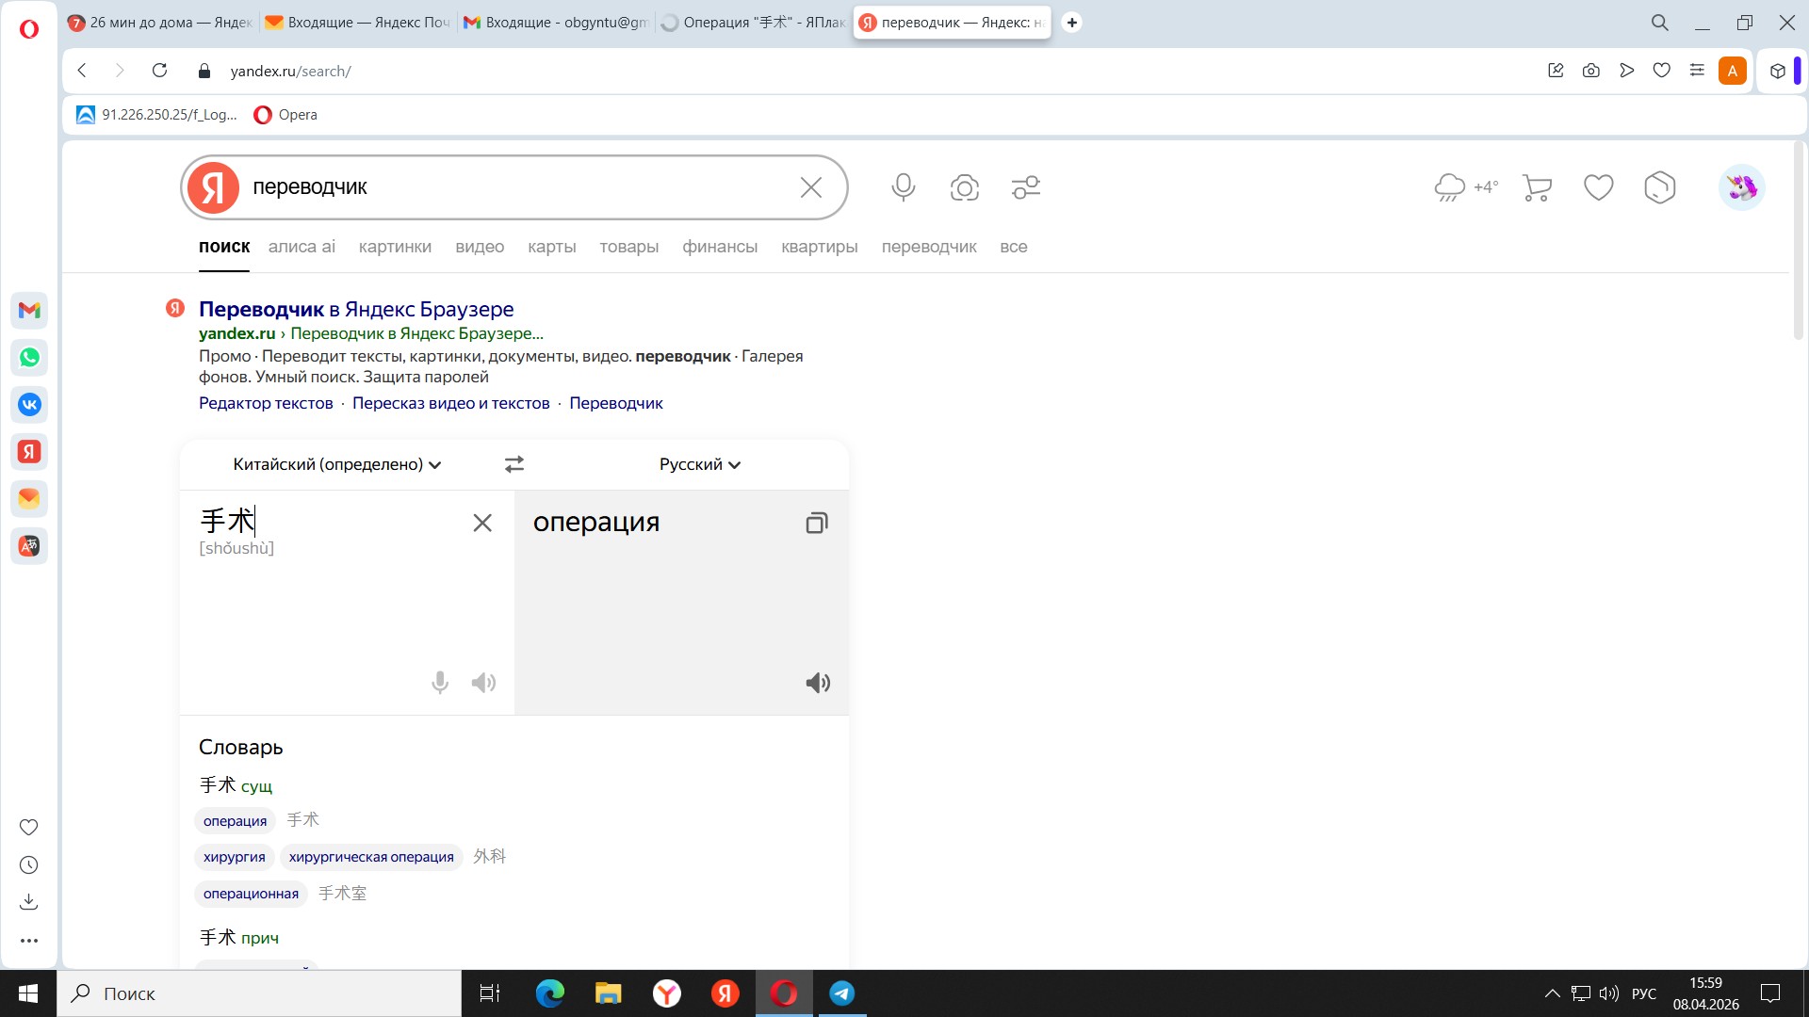Image resolution: width=1809 pixels, height=1017 pixels.
Task: Open the Windows Start menu
Action: (28, 993)
